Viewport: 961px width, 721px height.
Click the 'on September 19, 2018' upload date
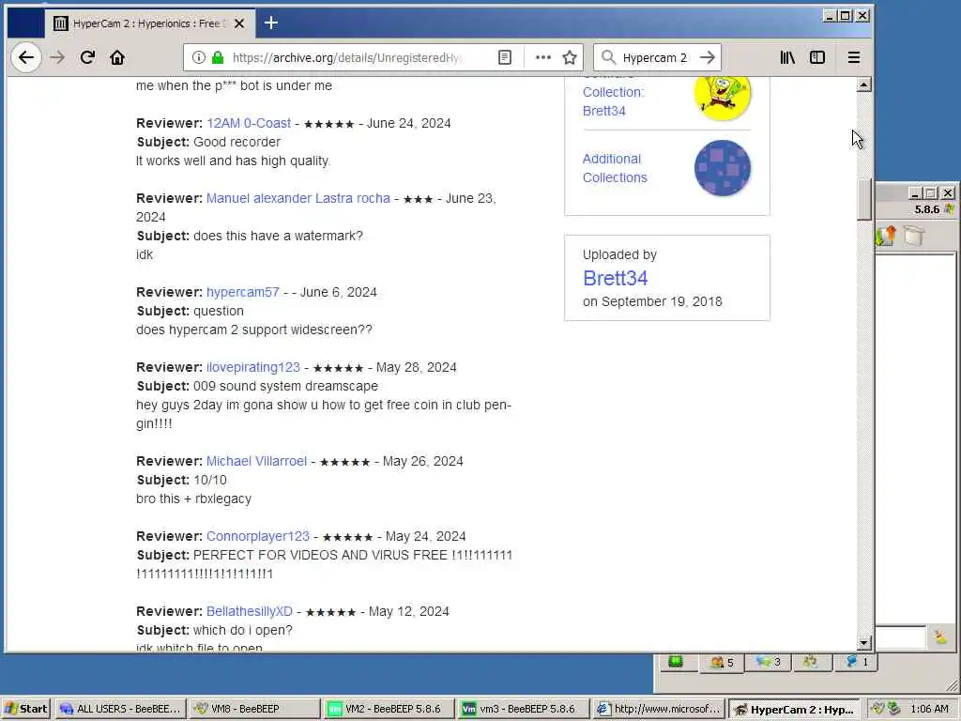(653, 301)
